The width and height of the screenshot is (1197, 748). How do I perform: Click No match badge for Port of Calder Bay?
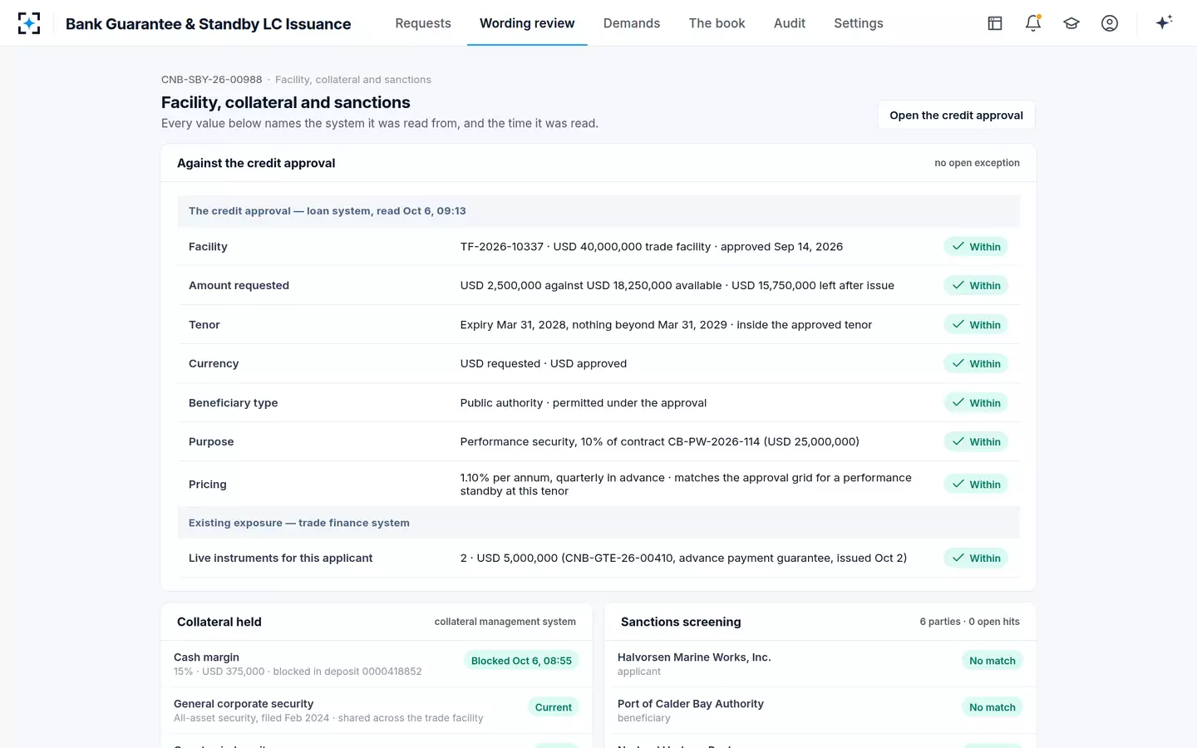[x=993, y=707]
